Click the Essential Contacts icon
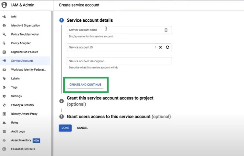 (4, 149)
